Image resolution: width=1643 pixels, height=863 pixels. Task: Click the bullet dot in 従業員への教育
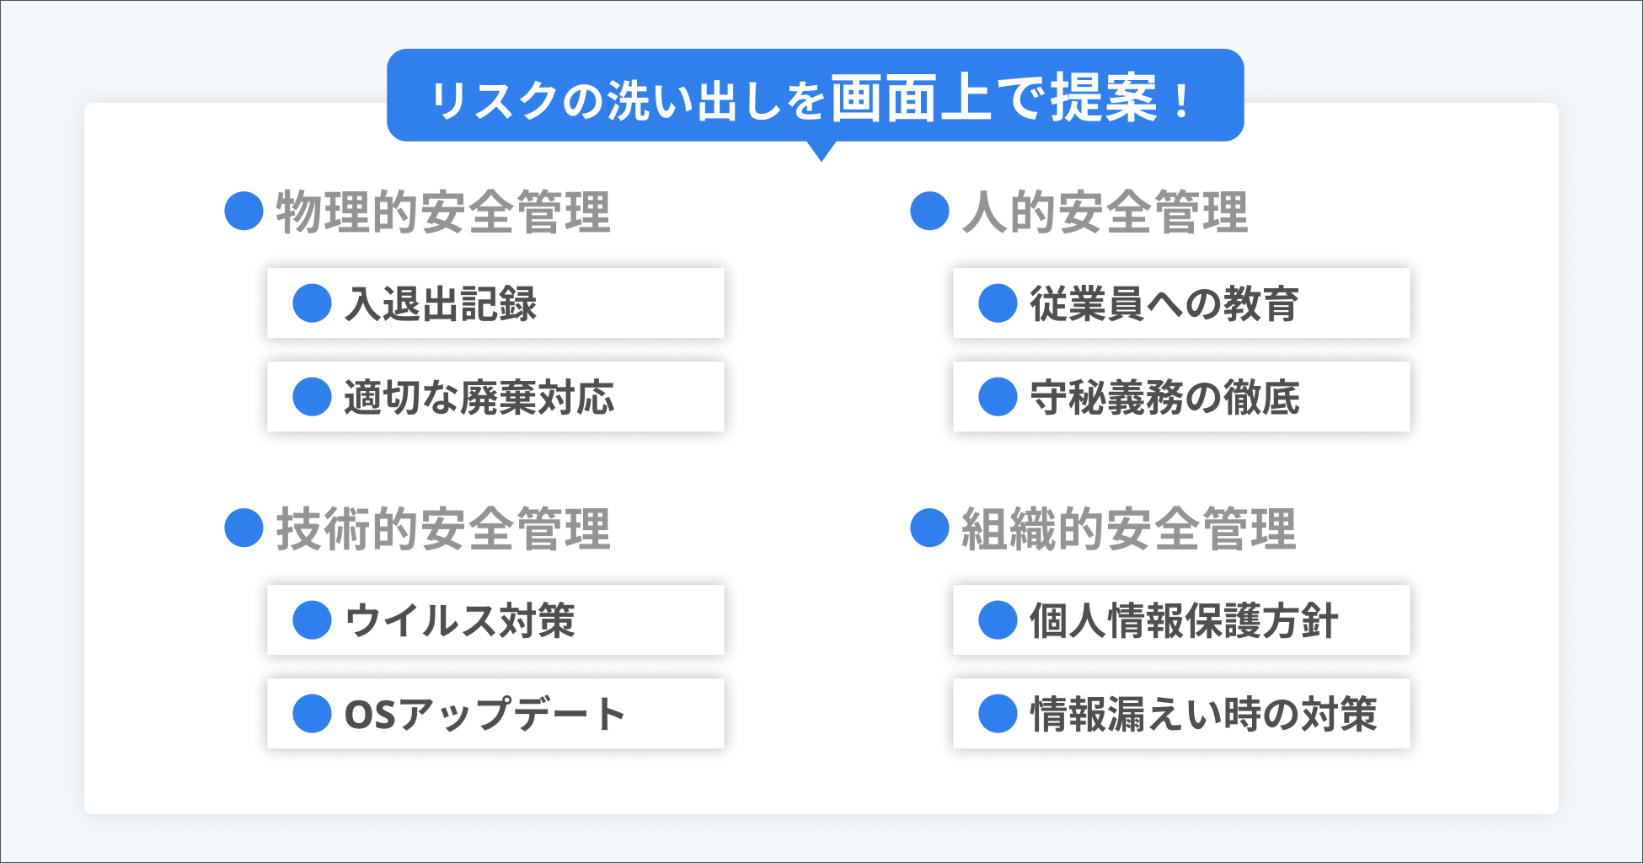click(998, 303)
